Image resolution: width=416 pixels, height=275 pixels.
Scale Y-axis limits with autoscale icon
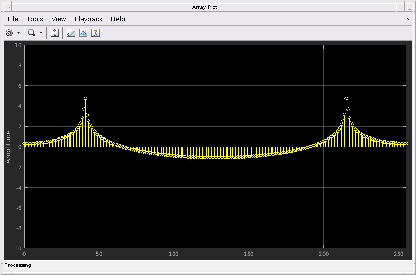(55, 33)
